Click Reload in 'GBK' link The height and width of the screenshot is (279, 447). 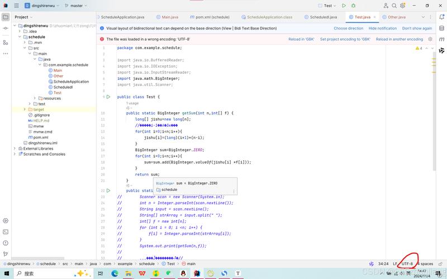click(301, 39)
